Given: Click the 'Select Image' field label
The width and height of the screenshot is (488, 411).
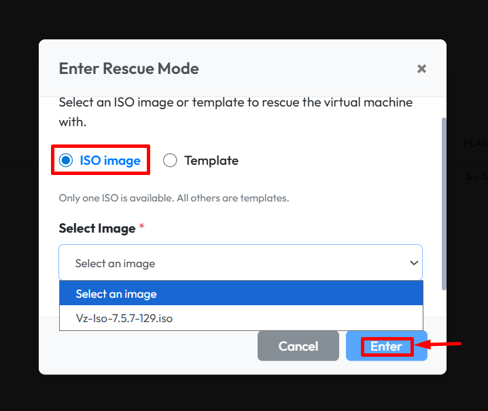Looking at the screenshot, I should pos(97,229).
